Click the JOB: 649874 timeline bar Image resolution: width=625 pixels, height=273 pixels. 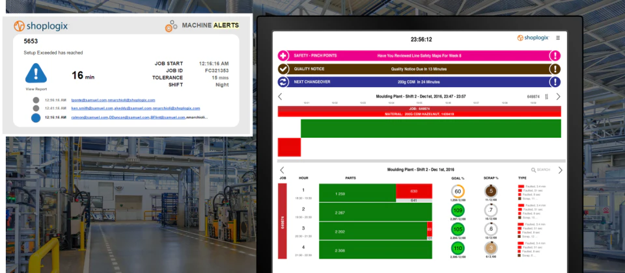coord(419,109)
